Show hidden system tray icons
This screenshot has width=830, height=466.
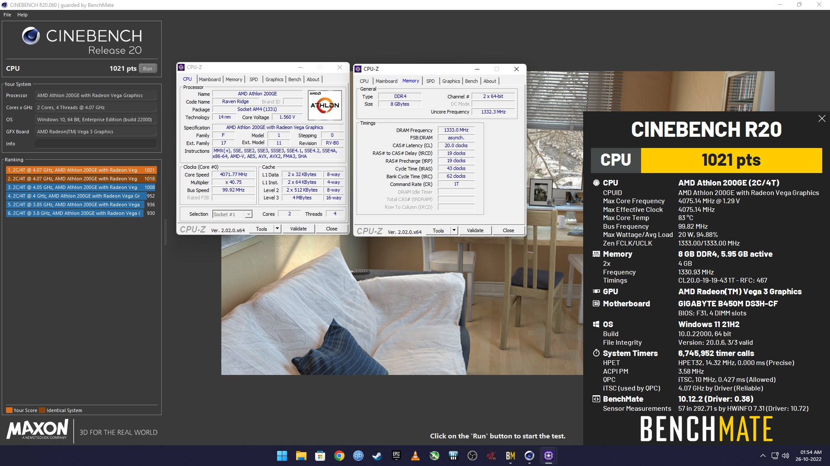coord(763,456)
